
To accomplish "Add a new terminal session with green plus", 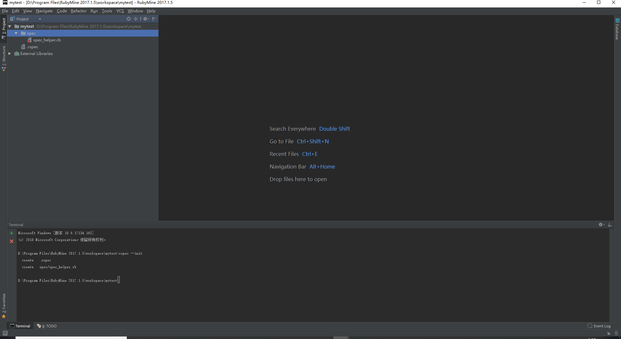I will (12, 233).
